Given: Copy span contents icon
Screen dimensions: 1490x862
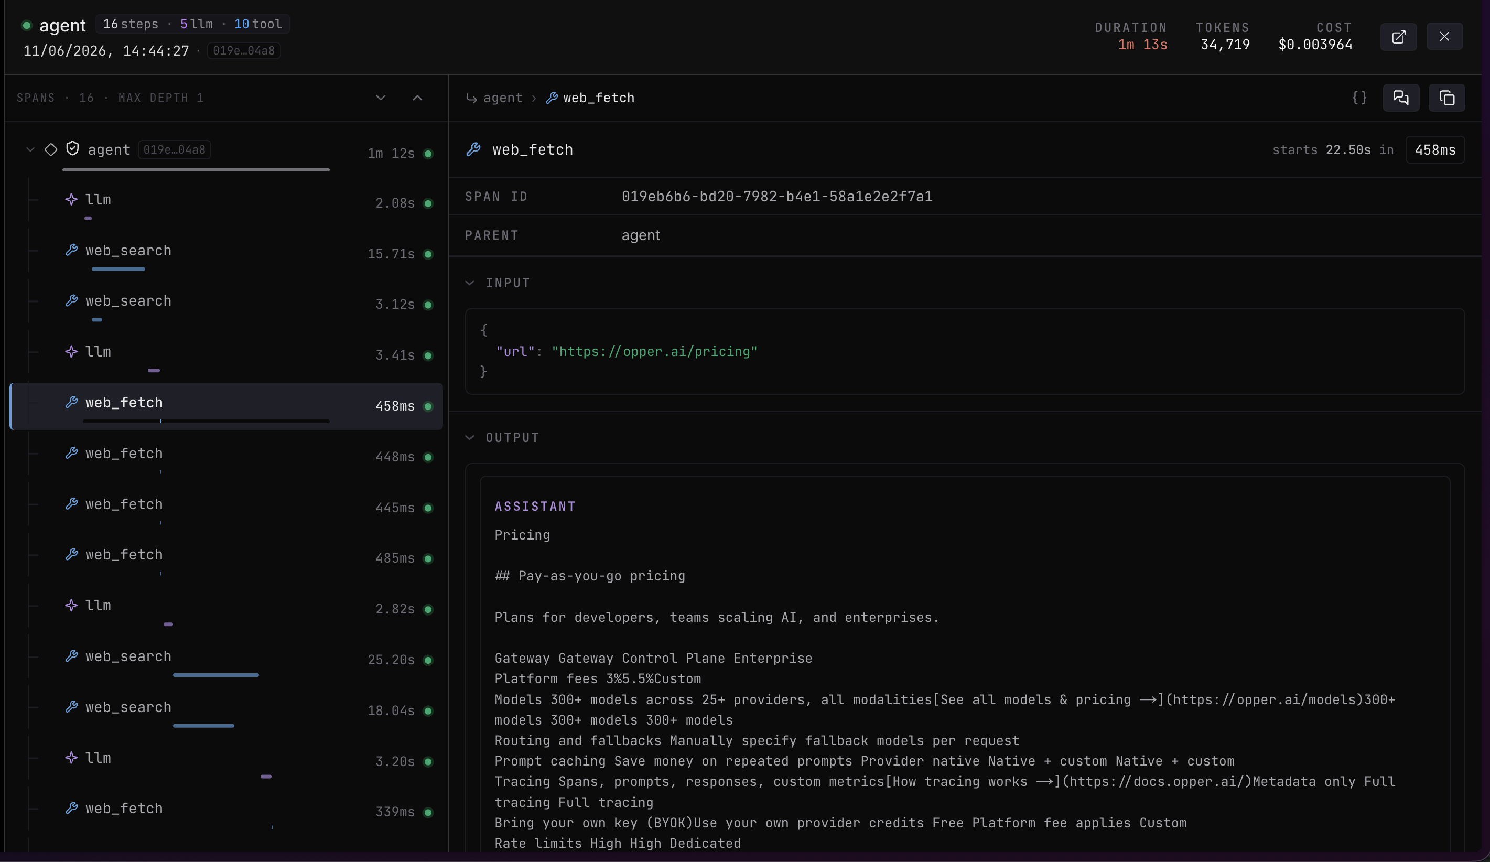Looking at the screenshot, I should pos(1446,98).
